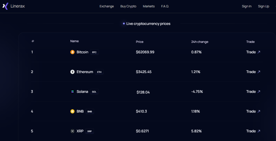Click the Sign Up link
The image size is (276, 141).
[263, 6]
